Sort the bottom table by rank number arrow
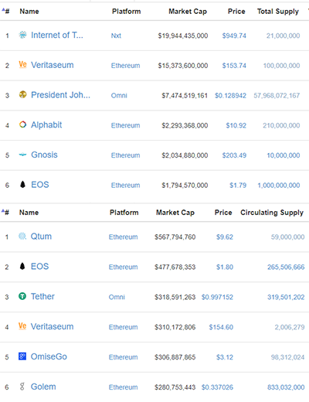This screenshot has height=402, width=309. click(5, 212)
